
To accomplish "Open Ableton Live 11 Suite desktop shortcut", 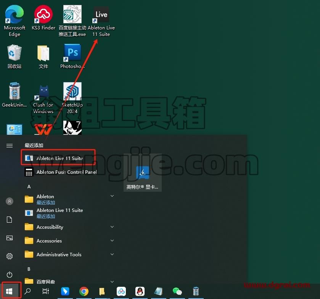I will pyautogui.click(x=101, y=21).
